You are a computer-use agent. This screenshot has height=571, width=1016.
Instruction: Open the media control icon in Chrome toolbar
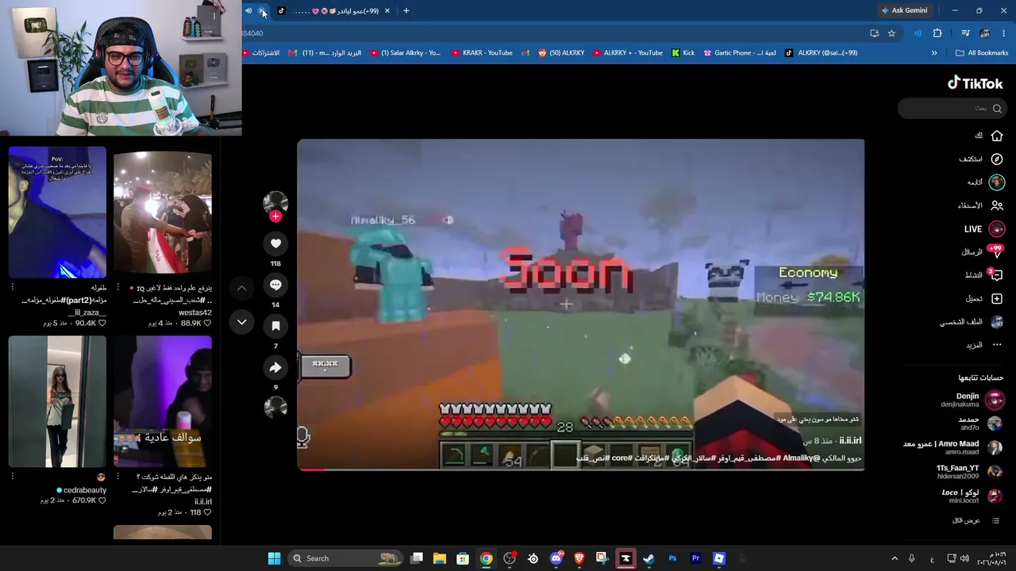(965, 33)
